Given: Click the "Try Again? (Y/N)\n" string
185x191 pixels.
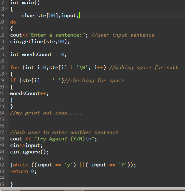Looking at the screenshot, I should [64, 139].
